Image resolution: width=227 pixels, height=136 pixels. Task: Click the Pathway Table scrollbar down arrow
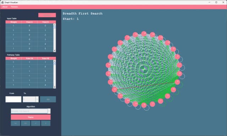pyautogui.click(x=55, y=87)
